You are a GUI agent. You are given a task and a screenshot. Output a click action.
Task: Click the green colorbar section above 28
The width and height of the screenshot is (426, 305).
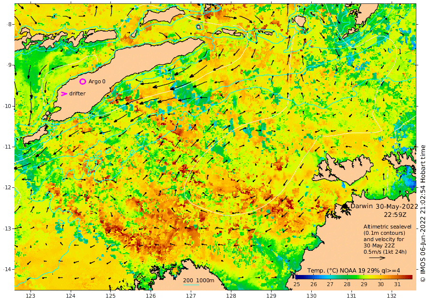pyautogui.click(x=347, y=277)
